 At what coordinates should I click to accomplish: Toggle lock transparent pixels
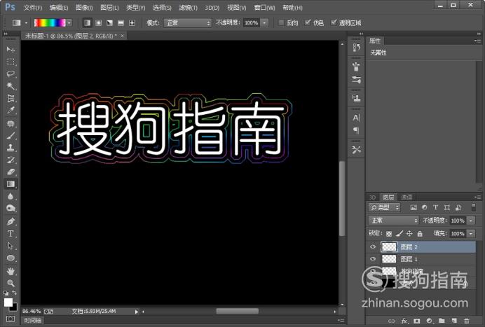pos(389,234)
